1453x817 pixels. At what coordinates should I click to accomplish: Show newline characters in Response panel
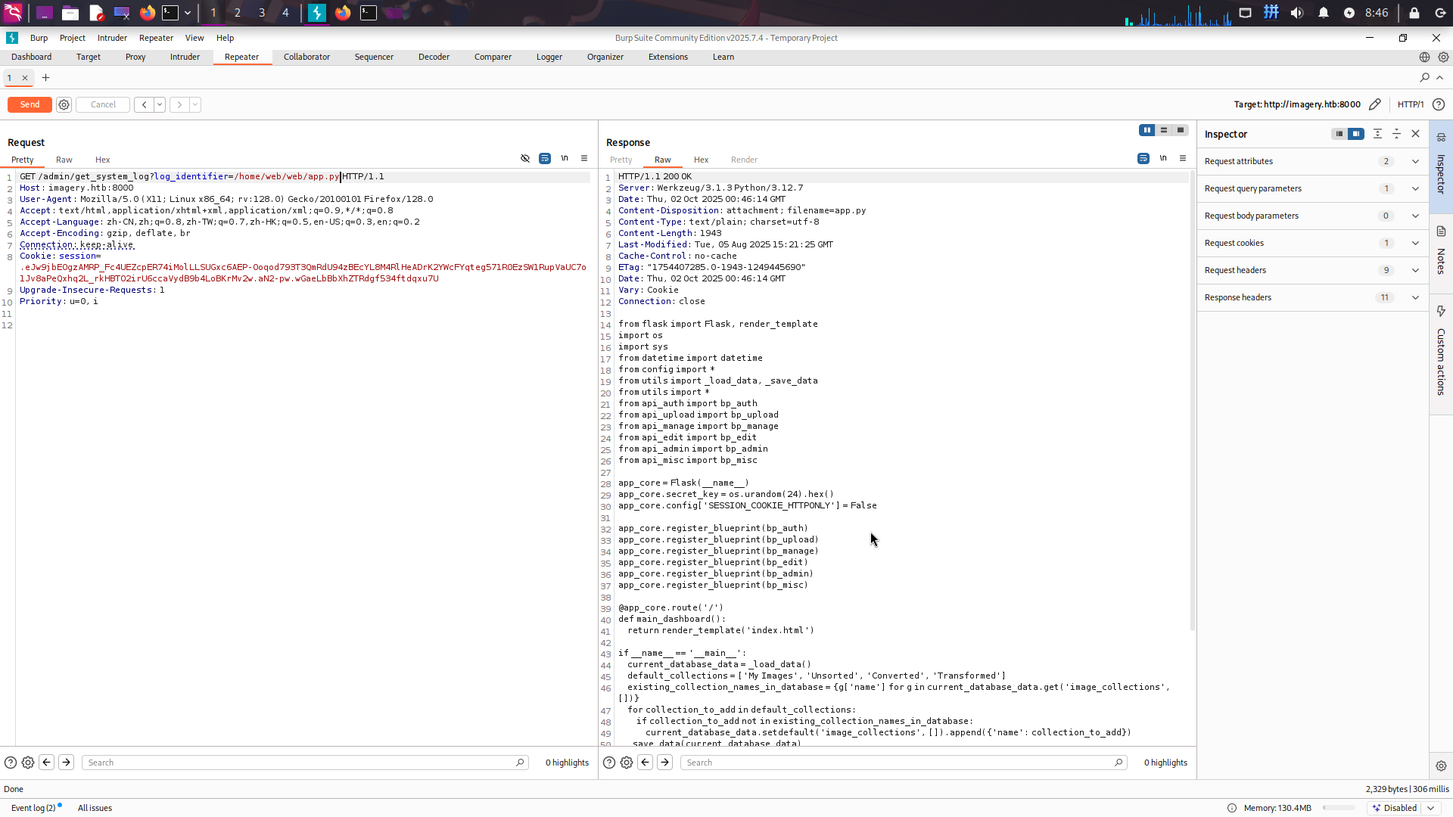point(1163,159)
